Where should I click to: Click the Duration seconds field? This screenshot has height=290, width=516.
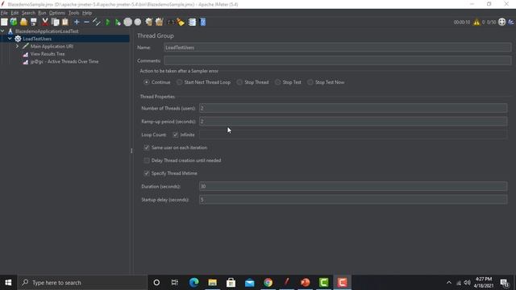tap(353, 186)
